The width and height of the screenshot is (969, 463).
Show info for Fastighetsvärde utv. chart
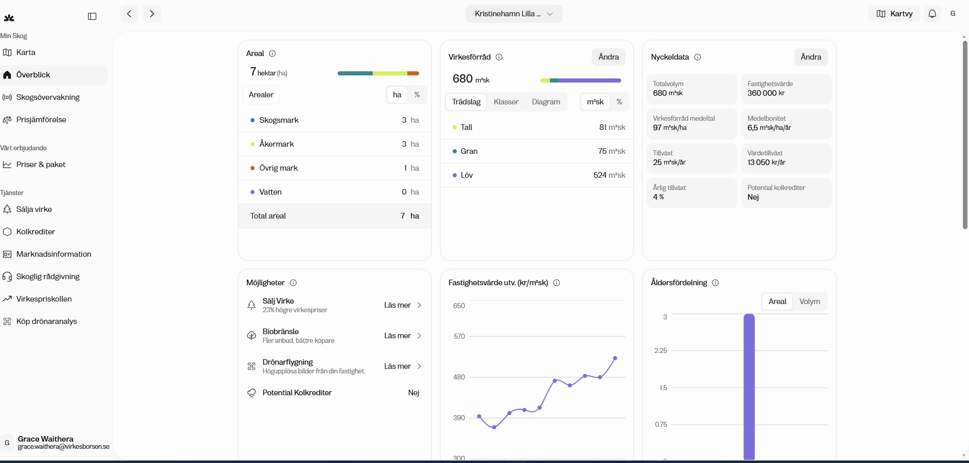[557, 283]
